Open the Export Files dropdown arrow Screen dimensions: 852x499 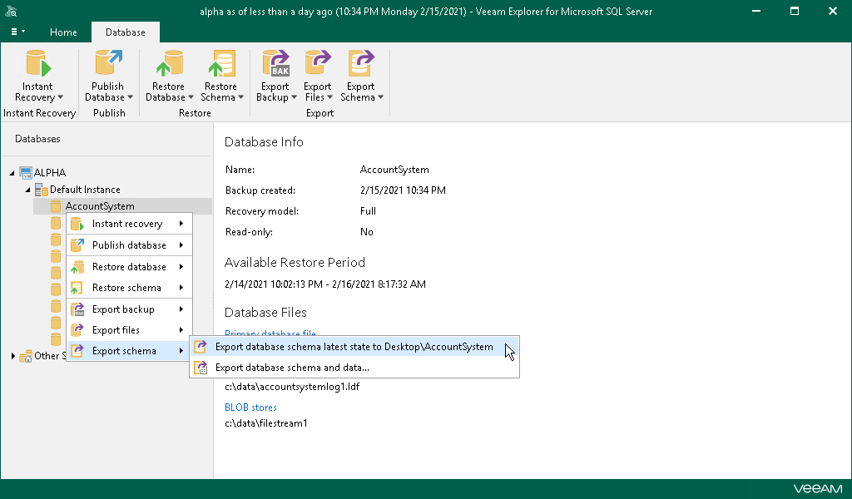329,97
